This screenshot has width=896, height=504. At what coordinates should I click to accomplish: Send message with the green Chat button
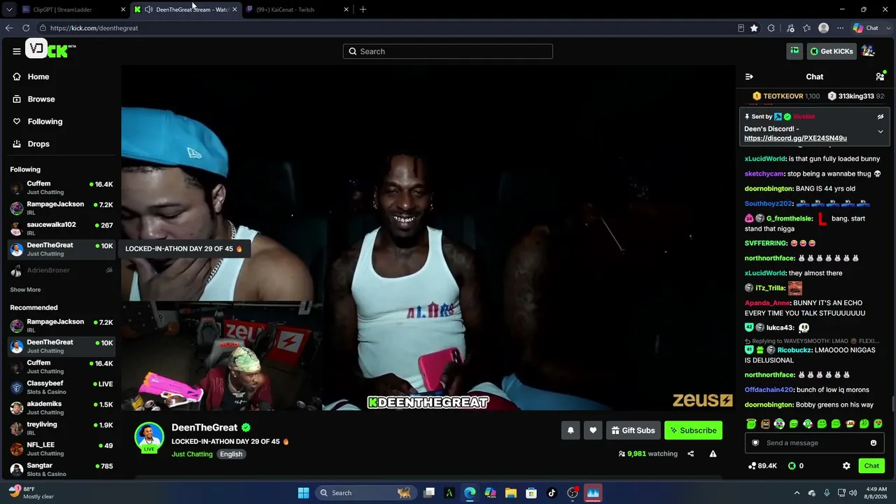tap(871, 465)
